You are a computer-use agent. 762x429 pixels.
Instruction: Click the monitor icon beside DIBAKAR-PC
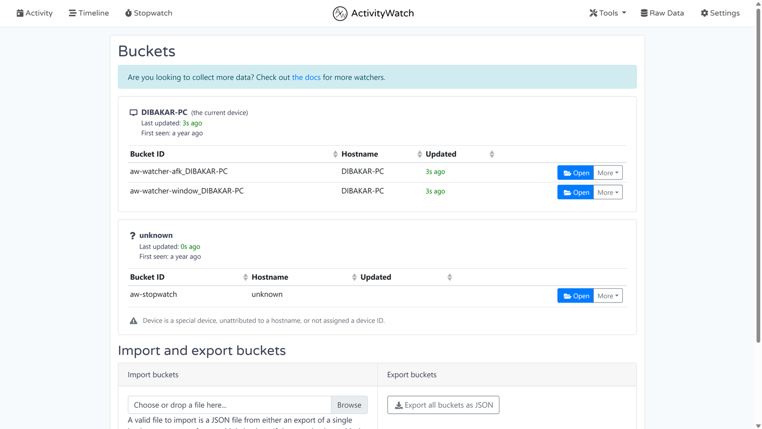click(x=134, y=112)
